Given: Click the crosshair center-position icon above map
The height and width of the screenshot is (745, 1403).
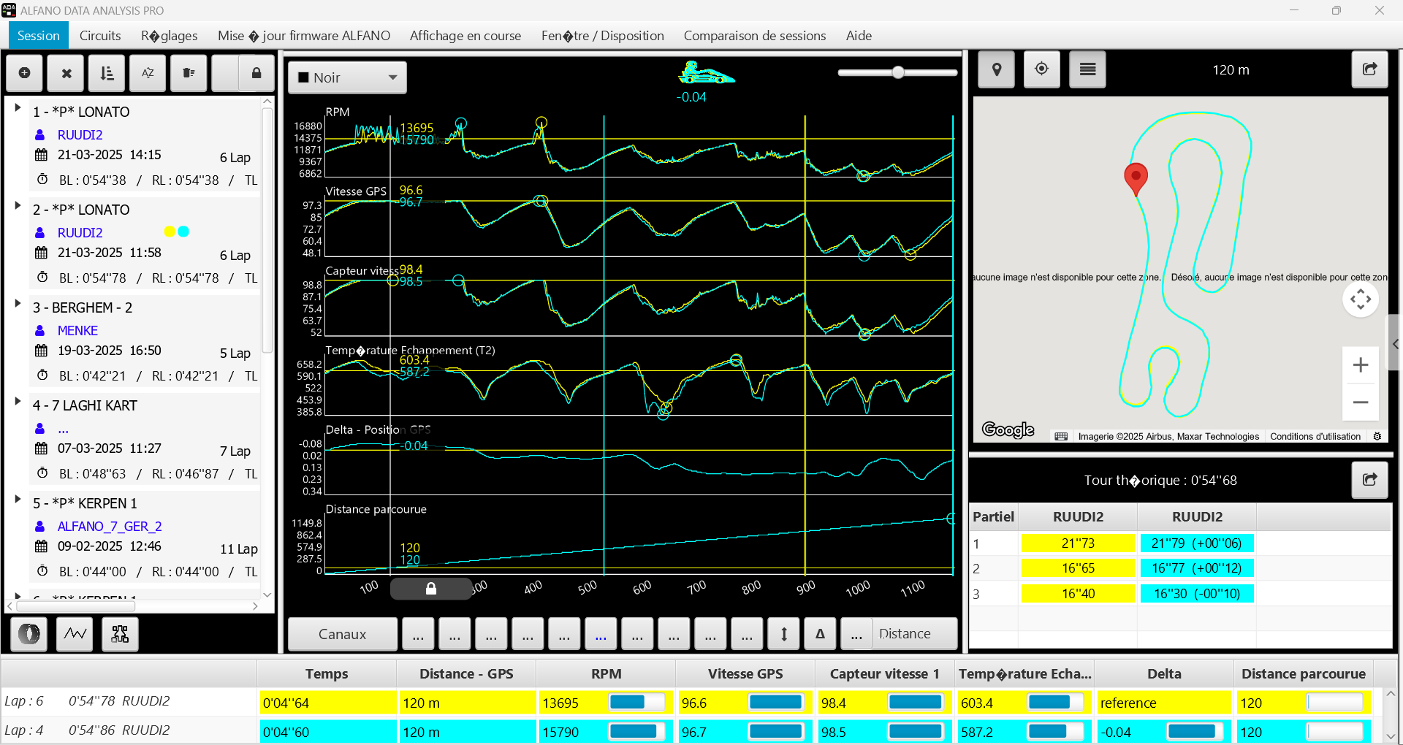Looking at the screenshot, I should pyautogui.click(x=1041, y=69).
